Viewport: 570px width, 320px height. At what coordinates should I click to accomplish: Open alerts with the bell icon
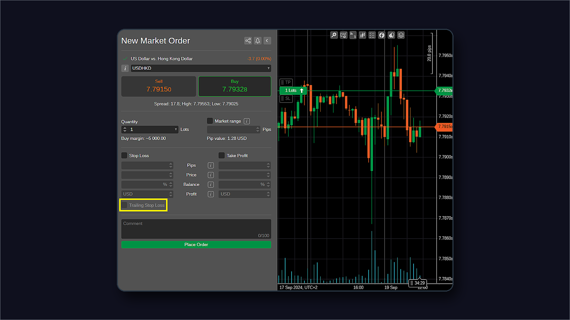(x=258, y=41)
